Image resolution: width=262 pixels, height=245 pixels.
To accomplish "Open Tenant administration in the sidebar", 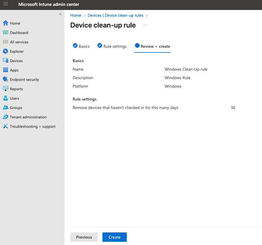I will [x=28, y=117].
